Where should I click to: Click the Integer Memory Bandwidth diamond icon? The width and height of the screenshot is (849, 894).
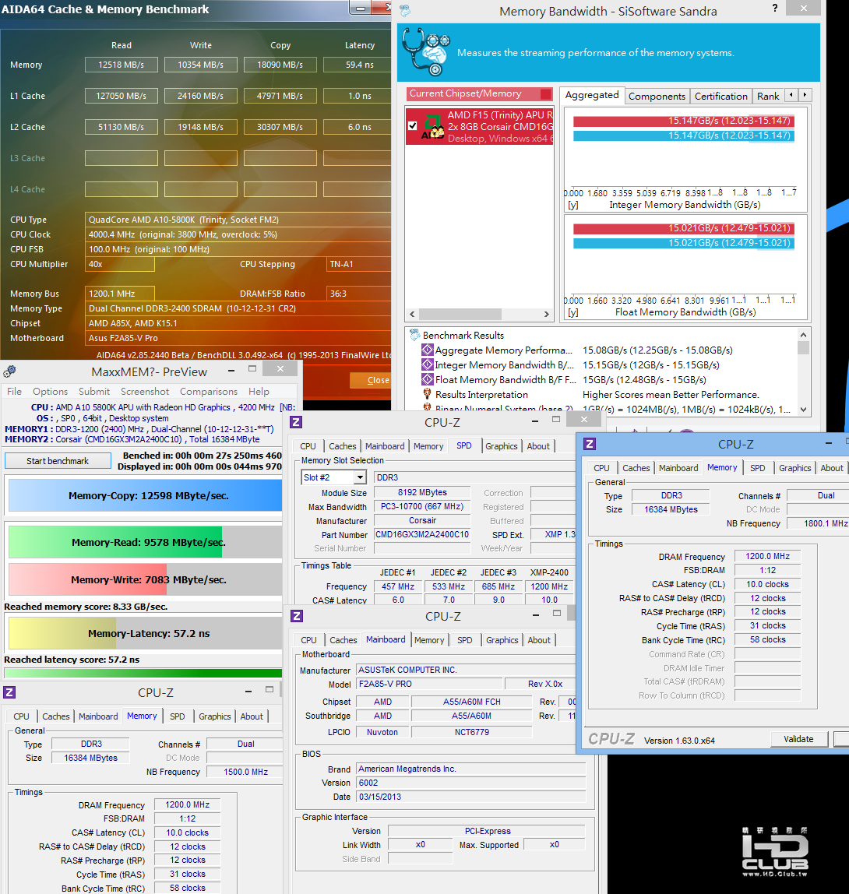click(427, 364)
